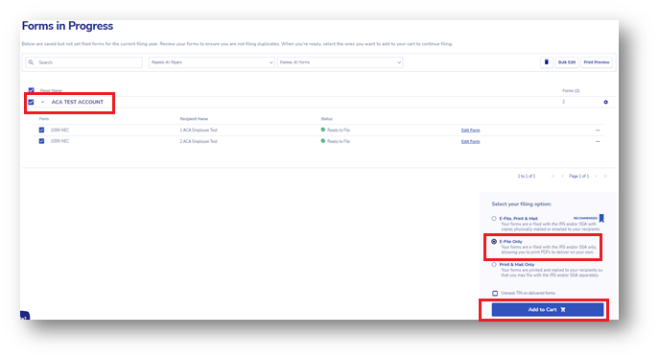This screenshot has width=659, height=360.
Task: Toggle the ACA TEST ACCOUNT payer checkbox
Action: tap(31, 102)
